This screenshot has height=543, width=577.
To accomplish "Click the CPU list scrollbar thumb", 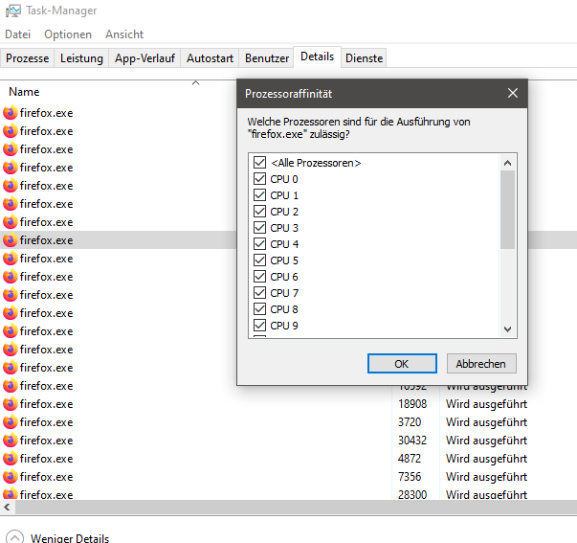I will pos(507,210).
